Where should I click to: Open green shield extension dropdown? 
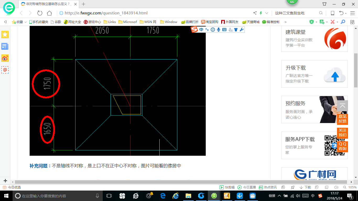coord(316,22)
